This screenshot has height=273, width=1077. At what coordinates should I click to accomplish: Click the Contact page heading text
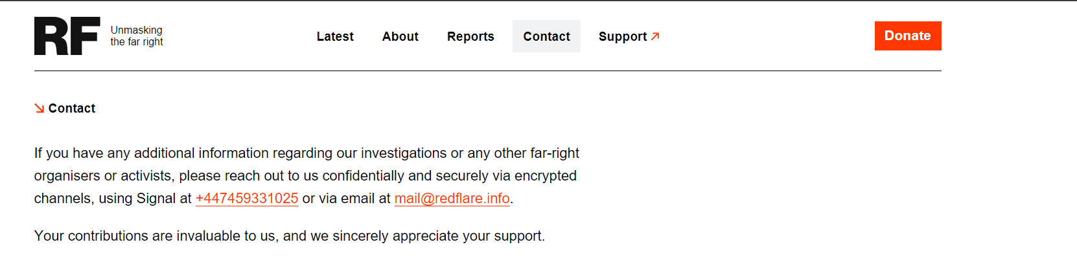pos(72,108)
